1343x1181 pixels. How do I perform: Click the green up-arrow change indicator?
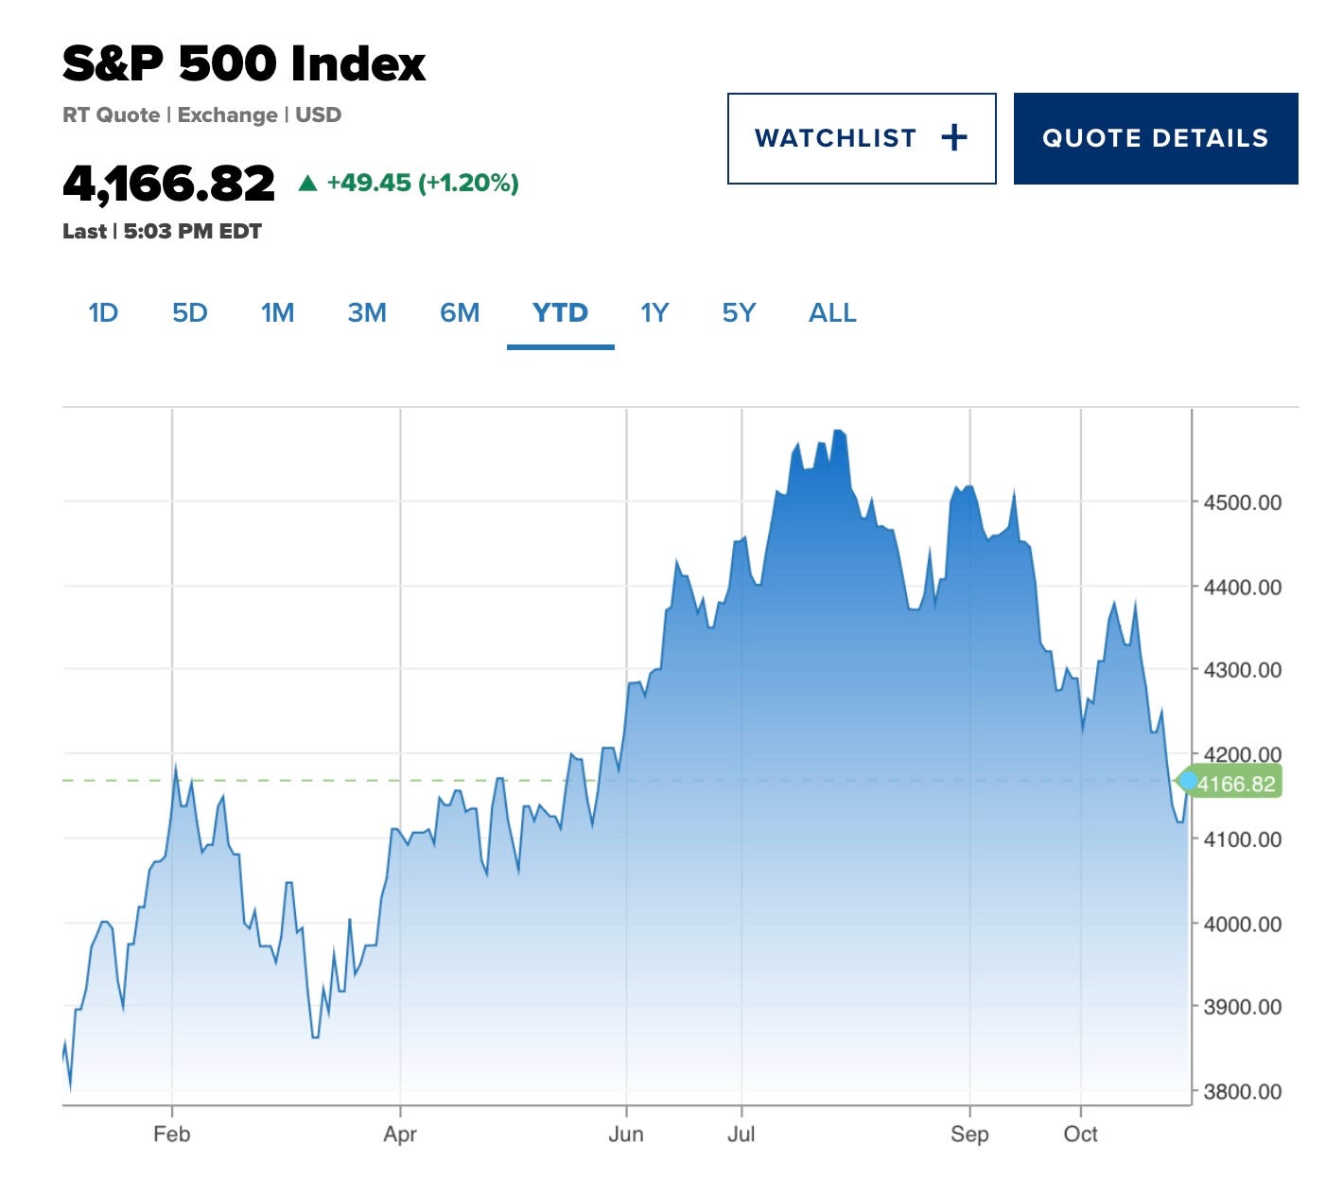[307, 183]
